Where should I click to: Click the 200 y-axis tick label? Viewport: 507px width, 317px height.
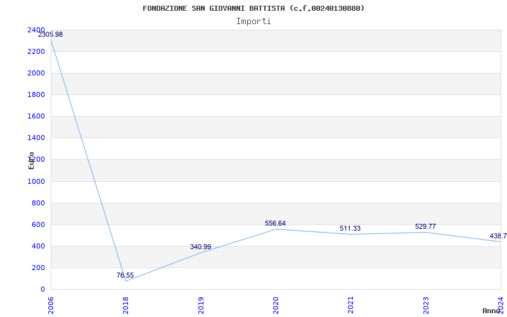point(39,268)
